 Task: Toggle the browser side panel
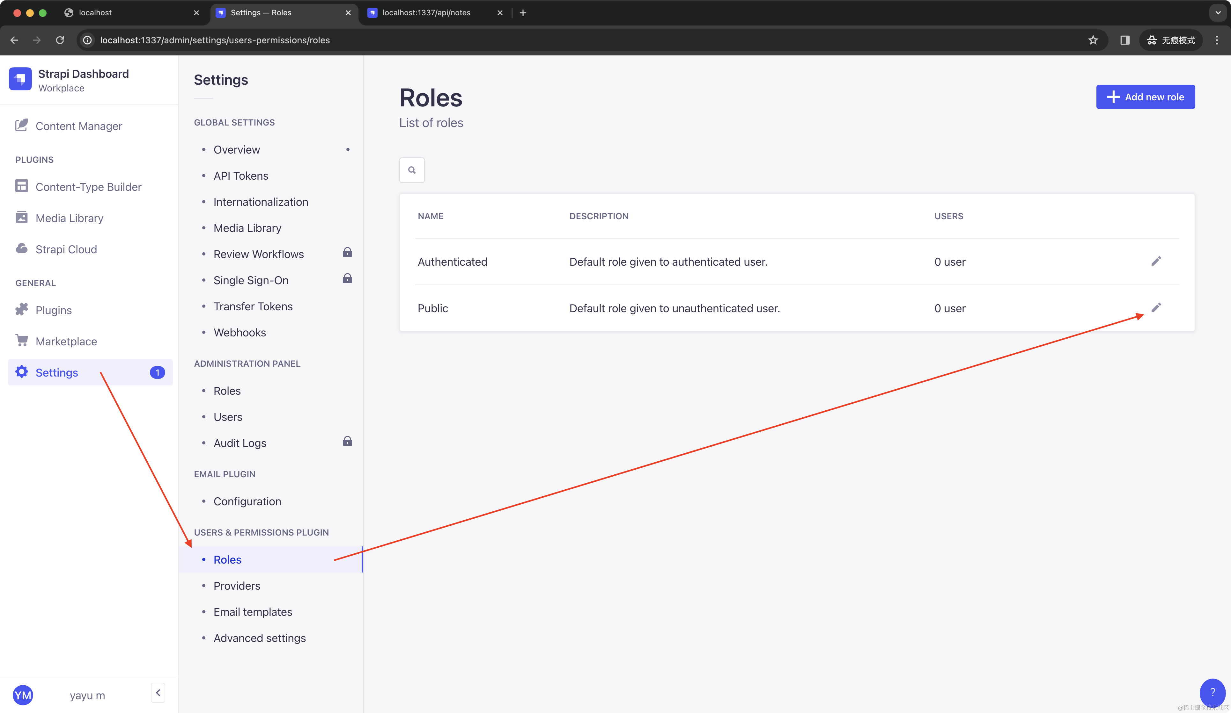point(1124,40)
